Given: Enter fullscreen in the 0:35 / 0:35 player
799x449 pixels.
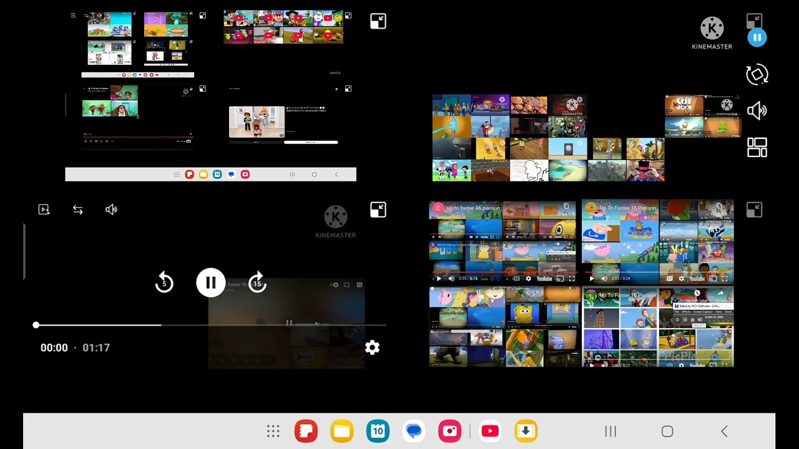Looking at the screenshot, I should (572, 279).
